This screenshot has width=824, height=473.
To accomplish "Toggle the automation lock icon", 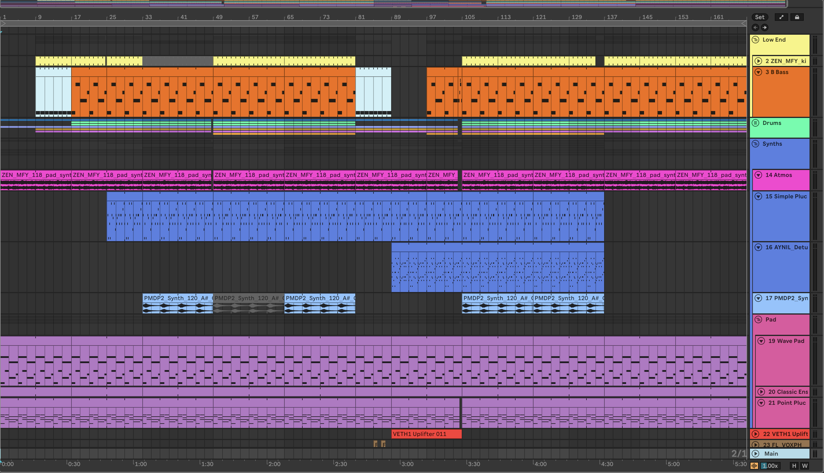I will click(797, 17).
